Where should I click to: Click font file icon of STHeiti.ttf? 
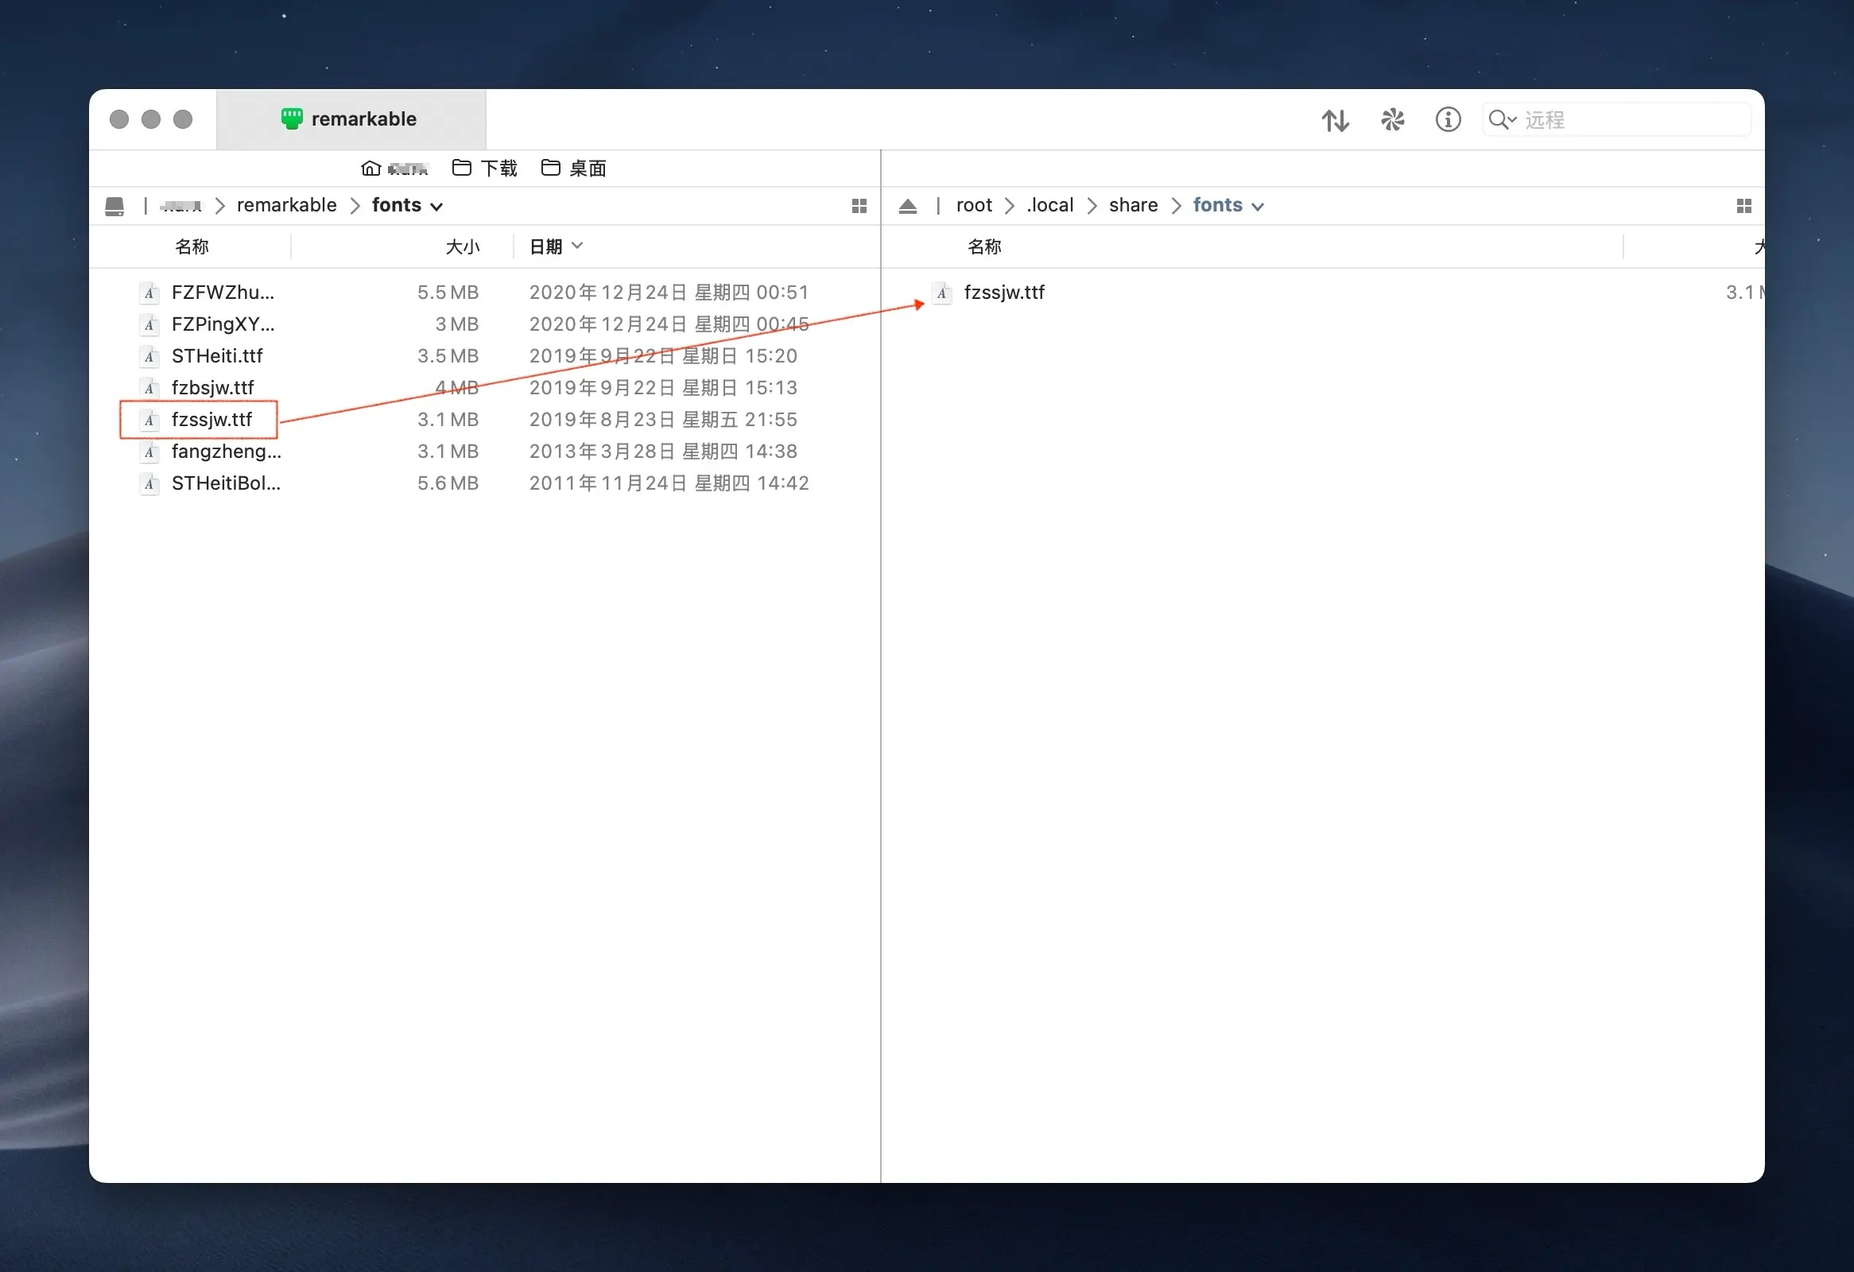pos(149,355)
